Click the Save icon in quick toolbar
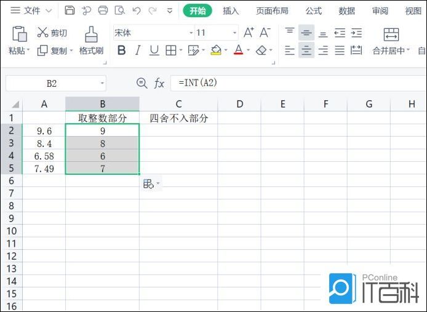 click(70, 10)
